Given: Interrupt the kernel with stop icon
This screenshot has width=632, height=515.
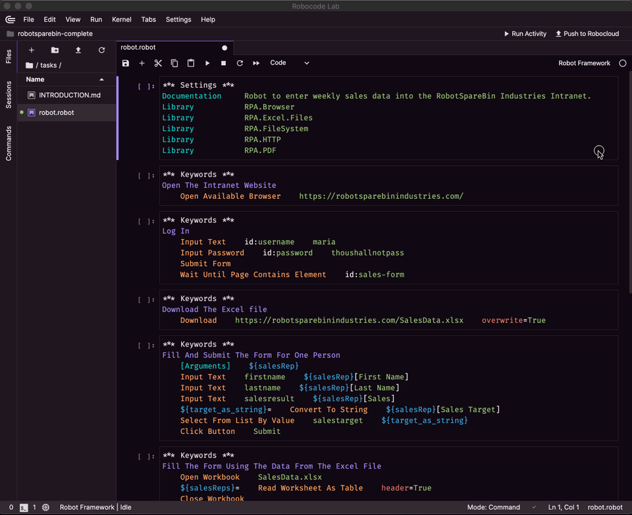Looking at the screenshot, I should (x=224, y=63).
